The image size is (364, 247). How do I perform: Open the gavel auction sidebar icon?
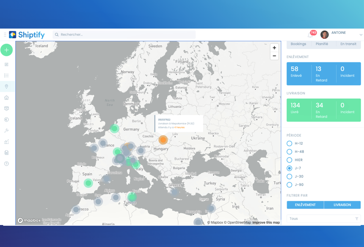[6, 130]
